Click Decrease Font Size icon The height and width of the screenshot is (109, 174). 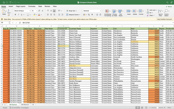point(42,11)
